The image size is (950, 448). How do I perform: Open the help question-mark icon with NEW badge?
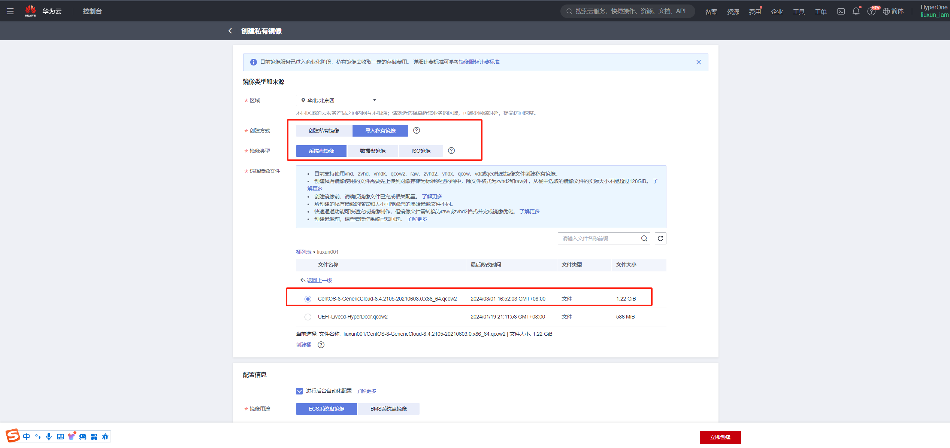pos(871,11)
